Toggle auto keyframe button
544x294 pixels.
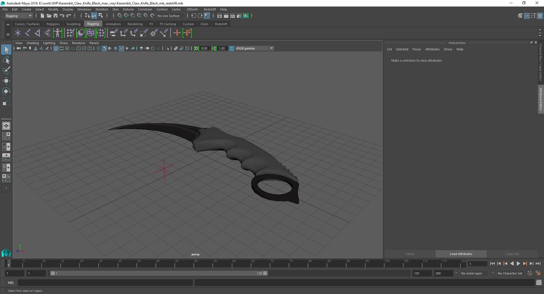[530, 273]
